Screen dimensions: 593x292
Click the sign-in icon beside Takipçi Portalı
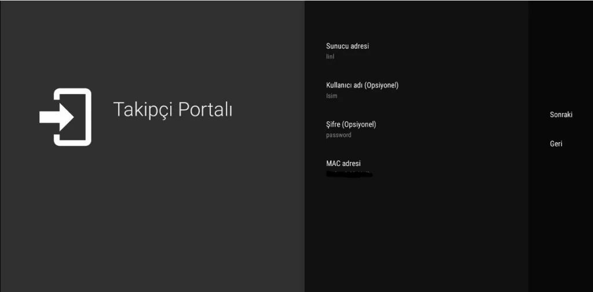[65, 117]
